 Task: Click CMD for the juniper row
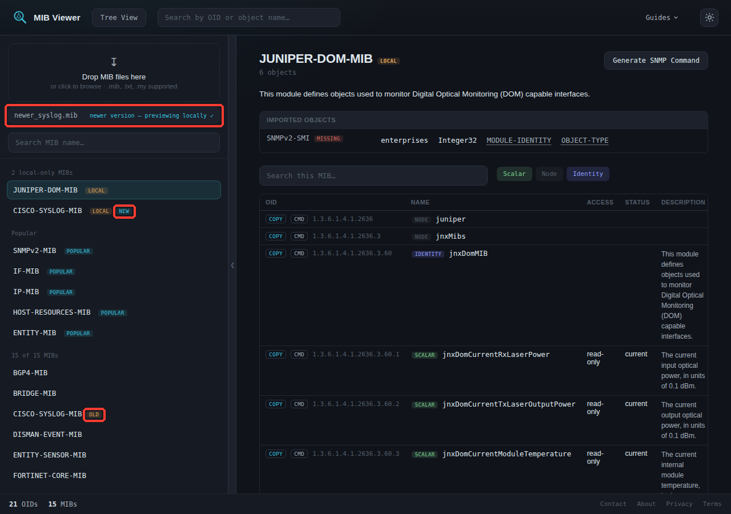(x=299, y=219)
